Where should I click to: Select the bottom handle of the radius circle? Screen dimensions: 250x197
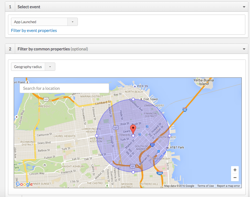click(x=133, y=172)
